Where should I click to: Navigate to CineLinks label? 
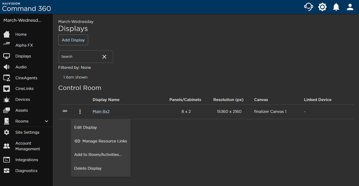coord(24,89)
